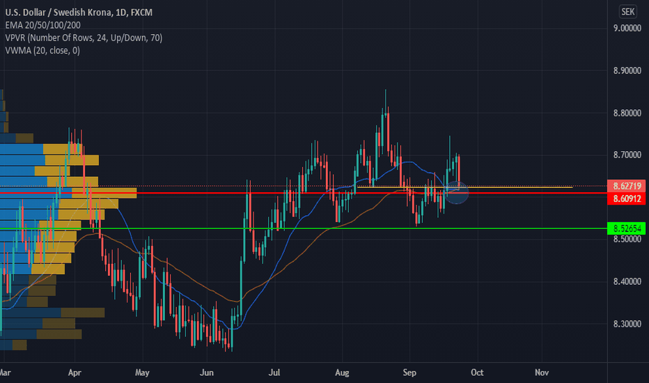
Task: Click the Jun label on time axis
Action: 207,373
